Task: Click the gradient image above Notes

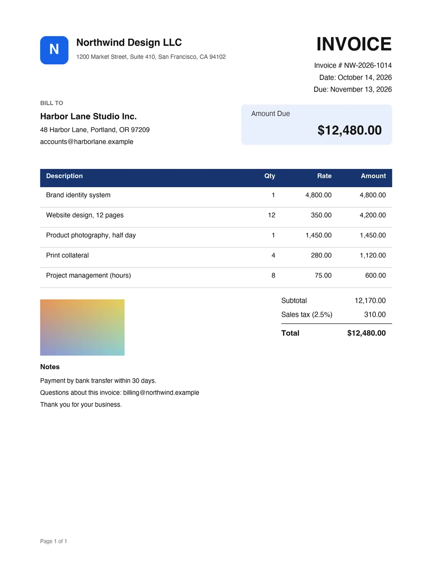Action: (82, 327)
